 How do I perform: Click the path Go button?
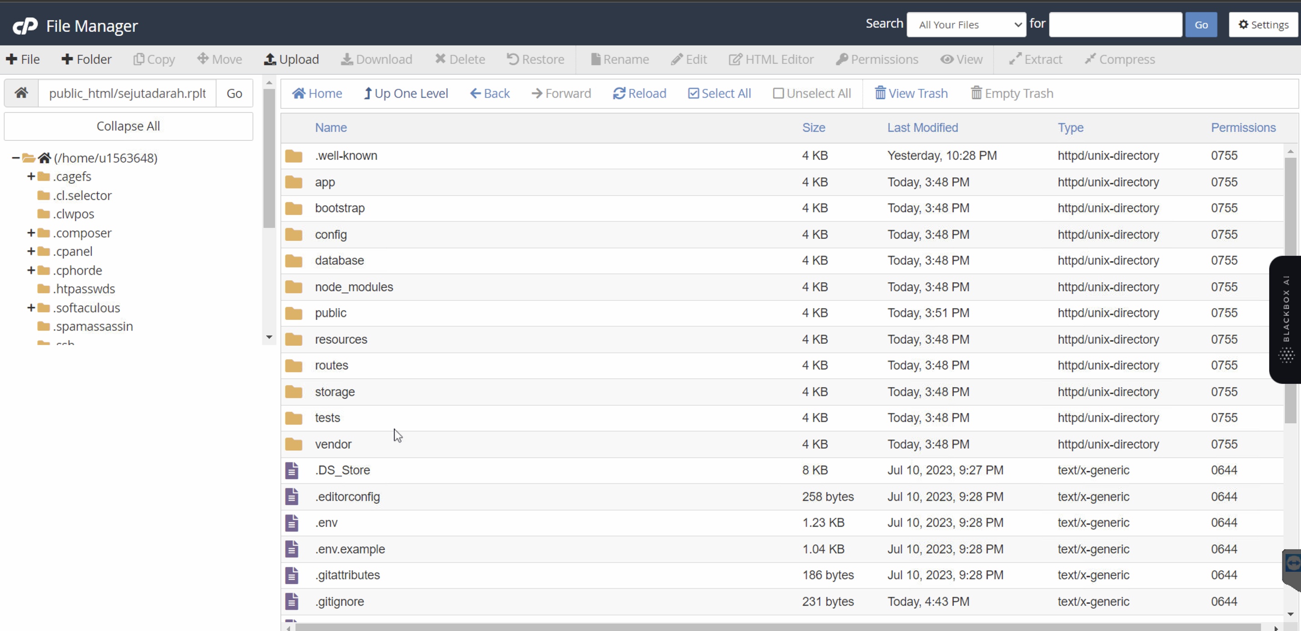point(234,94)
